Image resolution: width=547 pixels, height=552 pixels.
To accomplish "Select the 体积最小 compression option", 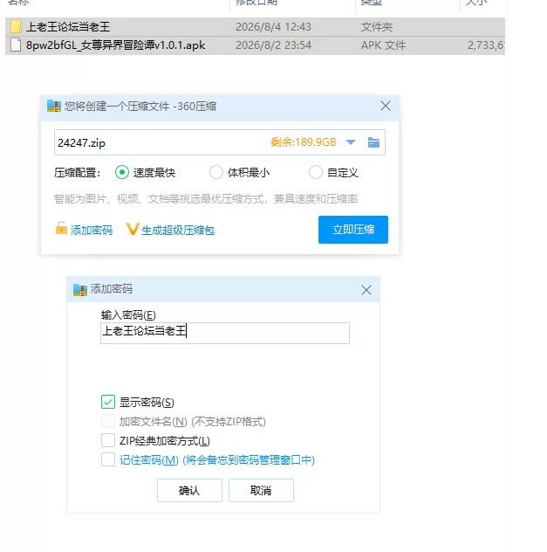I will point(215,173).
